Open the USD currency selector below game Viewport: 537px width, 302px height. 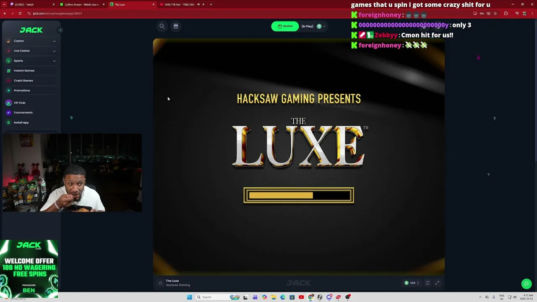point(412,283)
